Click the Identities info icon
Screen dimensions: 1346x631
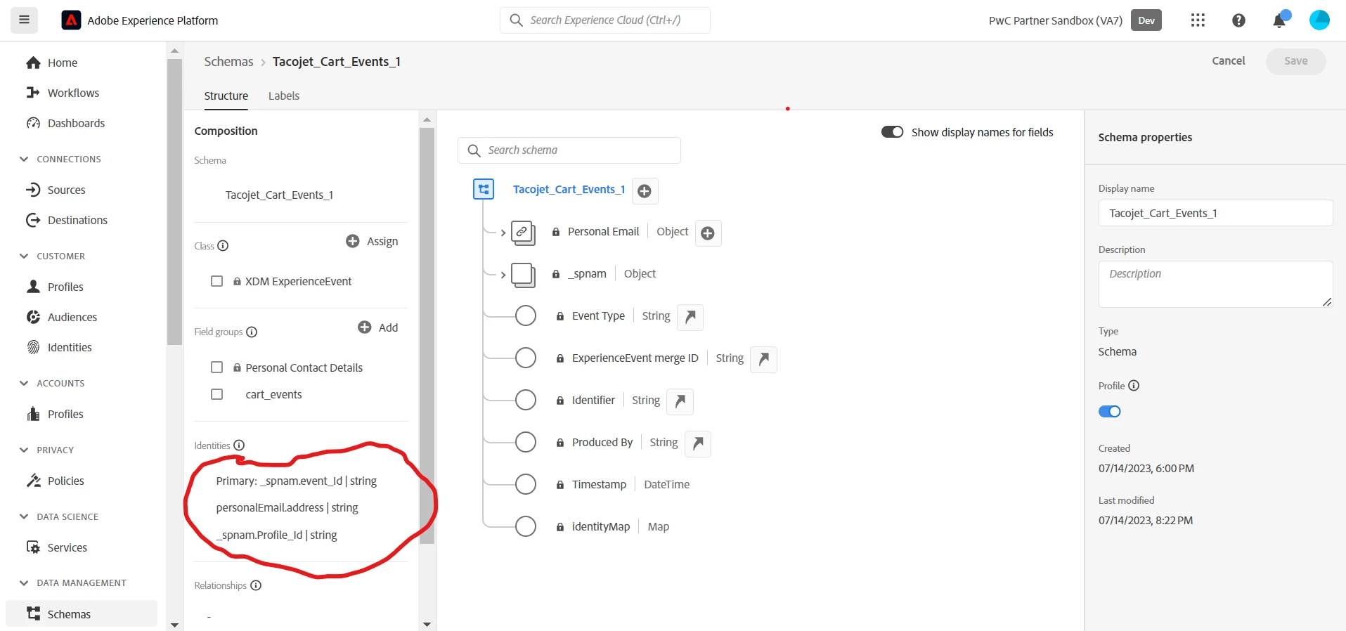(239, 445)
